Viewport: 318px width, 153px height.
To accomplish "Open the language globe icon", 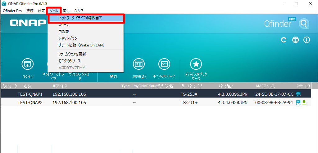I will [x=295, y=40].
